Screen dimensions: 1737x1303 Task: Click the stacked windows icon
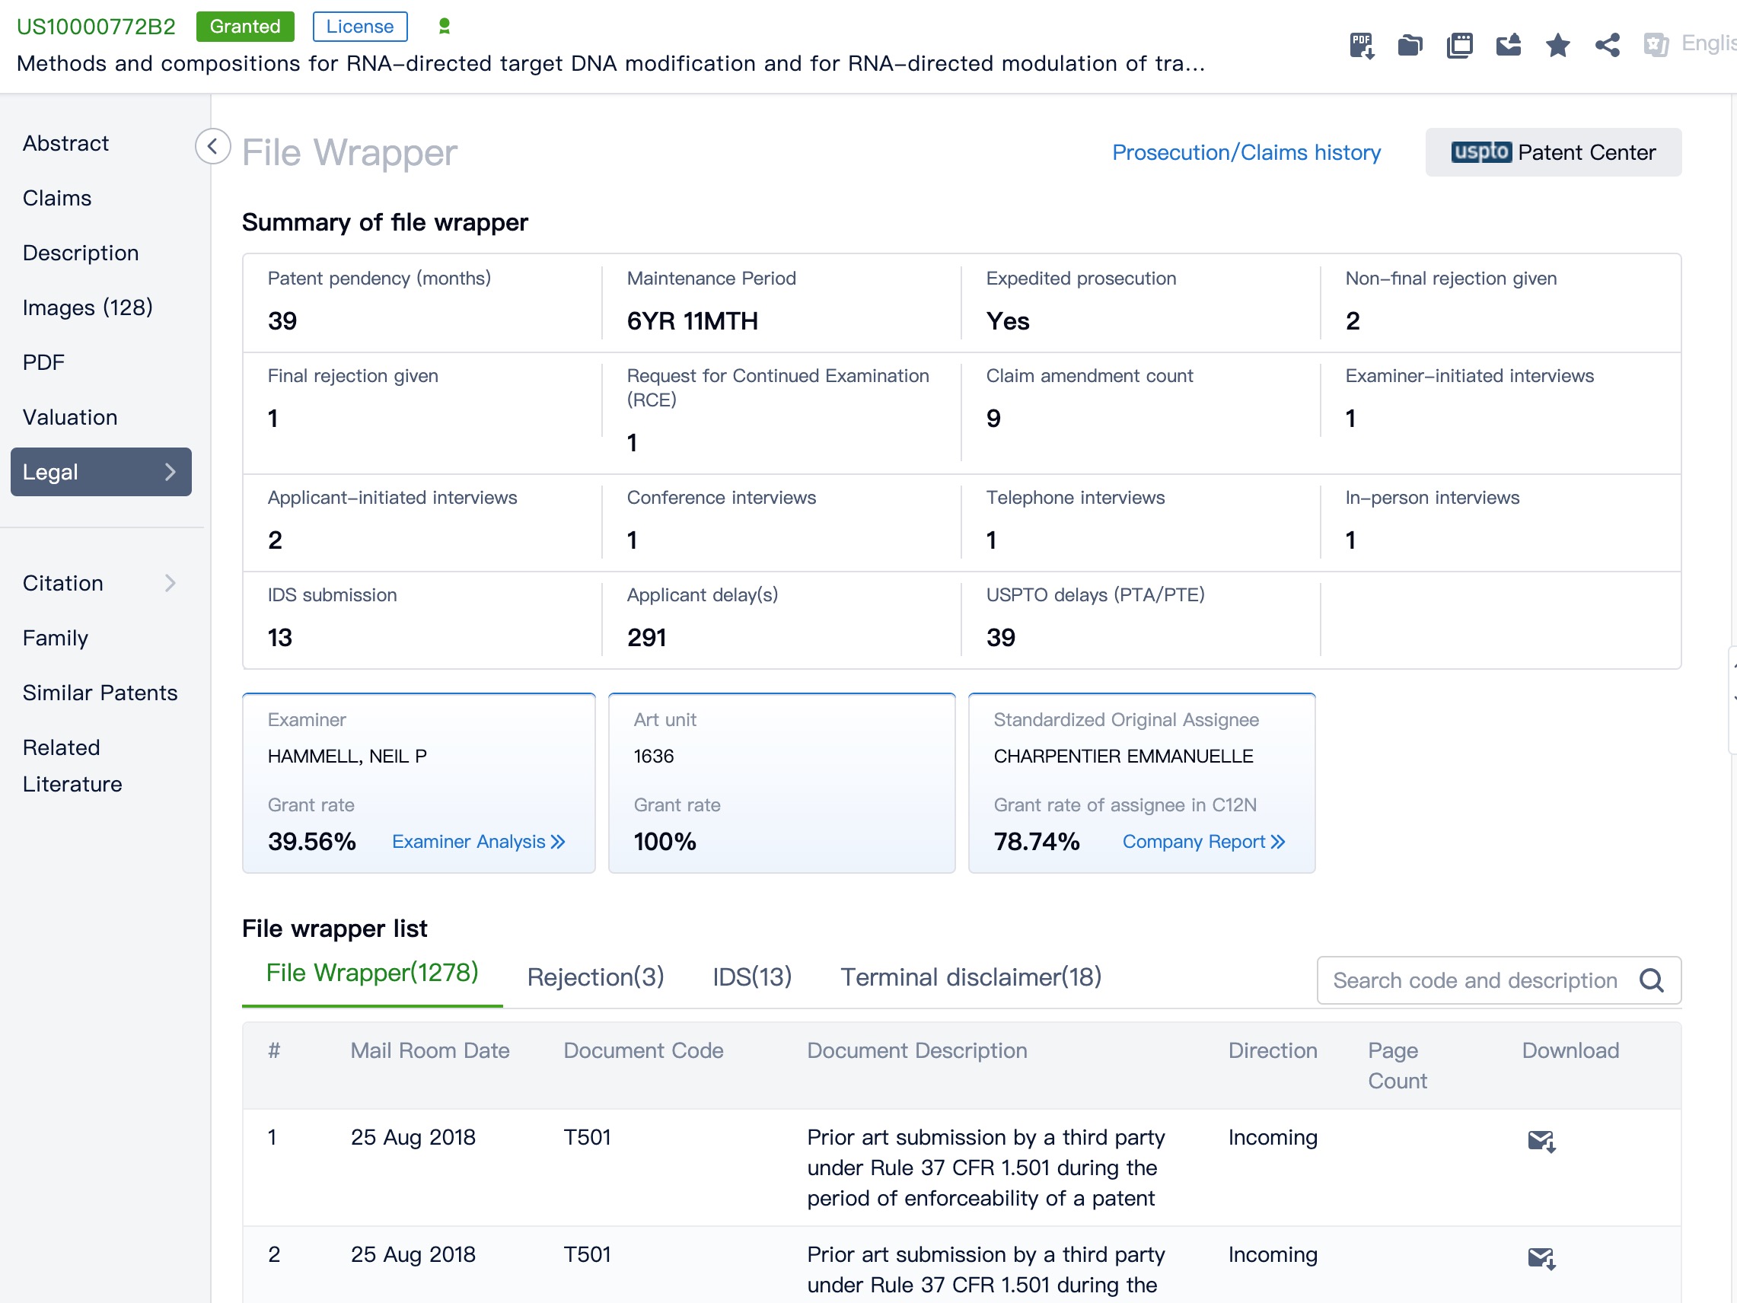[x=1459, y=45]
